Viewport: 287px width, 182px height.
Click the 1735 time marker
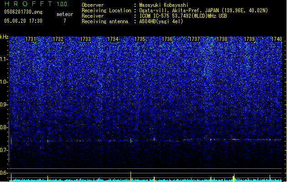pyautogui.click(x=140, y=39)
